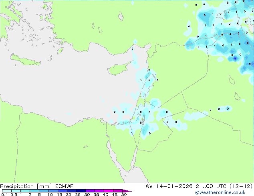Click the precipitation value '8' on map
Viewport: 254px width, 196px height.
pyautogui.click(x=248, y=43)
